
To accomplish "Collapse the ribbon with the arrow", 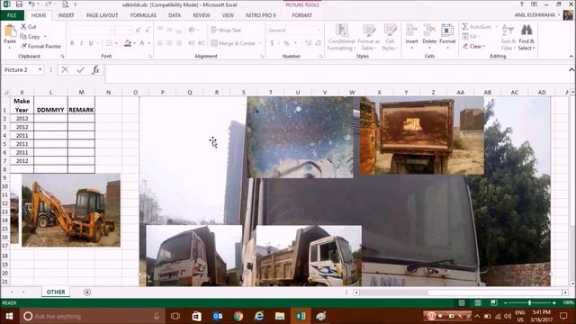I will coord(571,56).
